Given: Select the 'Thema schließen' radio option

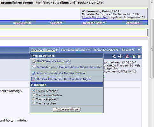Looking at the screenshot, I should (34, 91).
